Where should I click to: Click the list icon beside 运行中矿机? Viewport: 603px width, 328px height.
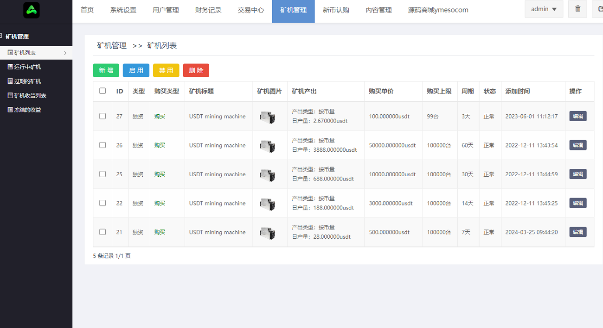pos(10,67)
